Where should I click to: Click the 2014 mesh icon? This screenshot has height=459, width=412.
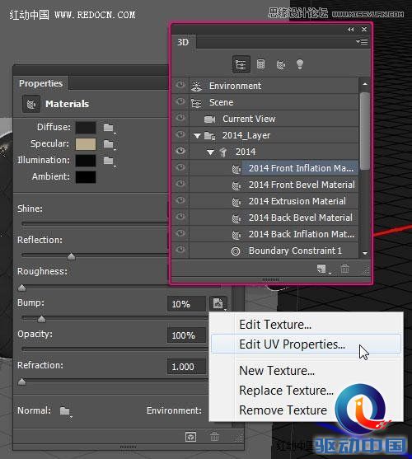click(x=223, y=152)
